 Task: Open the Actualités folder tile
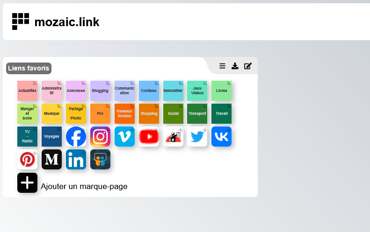(x=28, y=91)
